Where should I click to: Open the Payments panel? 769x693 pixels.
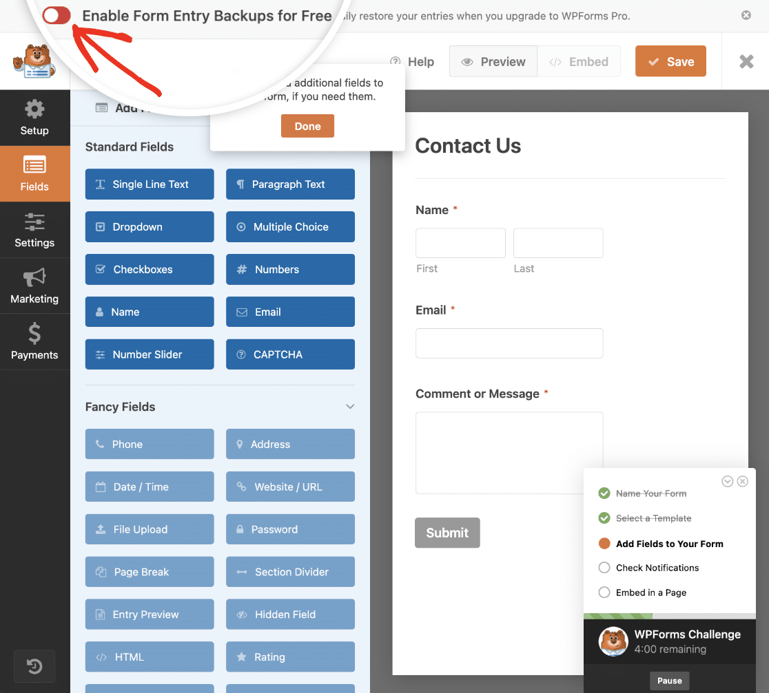34,342
